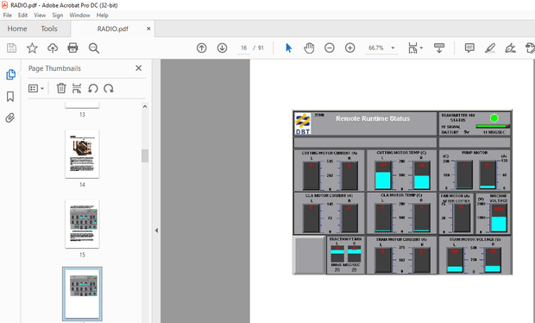
Task: Open the zoom percentage dropdown
Action: (x=393, y=48)
